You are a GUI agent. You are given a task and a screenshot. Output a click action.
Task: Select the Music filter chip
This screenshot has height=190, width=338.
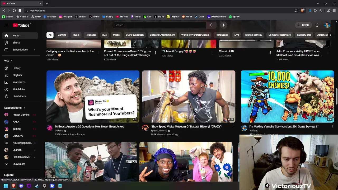(76, 35)
